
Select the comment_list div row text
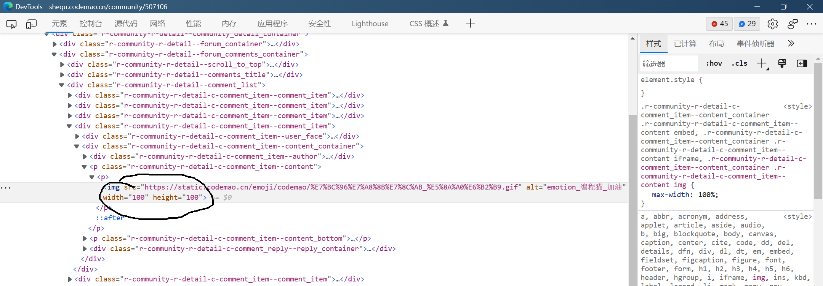pos(166,85)
